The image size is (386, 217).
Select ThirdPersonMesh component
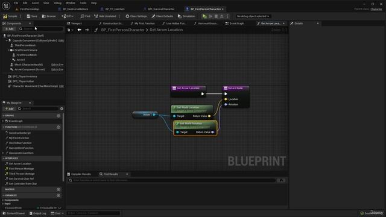tap(25, 45)
